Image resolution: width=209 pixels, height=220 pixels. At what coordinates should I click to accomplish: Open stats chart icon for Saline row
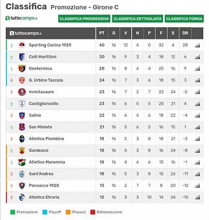coord(197,116)
